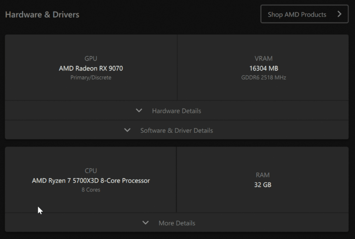
Task: Click the 32 GB RAM value
Action: tap(263, 185)
